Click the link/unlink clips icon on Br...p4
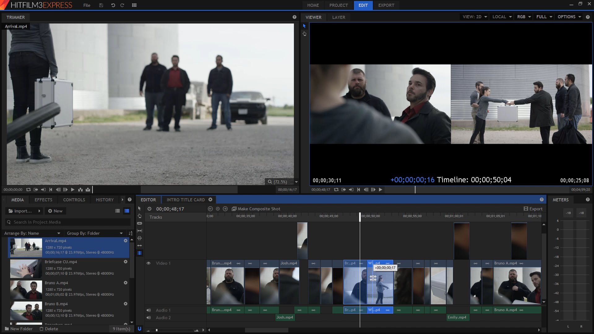594x334 pixels. [x=361, y=263]
